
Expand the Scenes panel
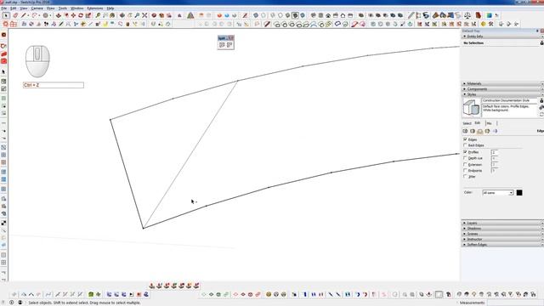[502, 234]
